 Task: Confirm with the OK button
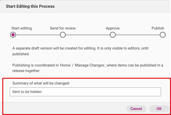click(x=159, y=109)
